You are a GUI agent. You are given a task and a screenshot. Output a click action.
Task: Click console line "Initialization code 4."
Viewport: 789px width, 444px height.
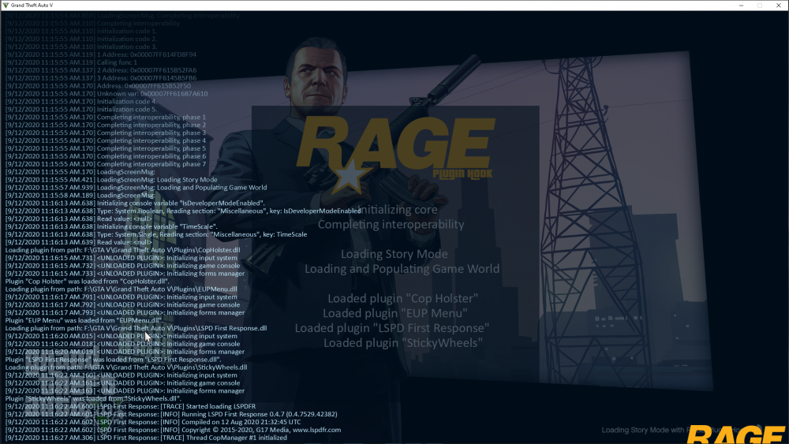click(81, 102)
